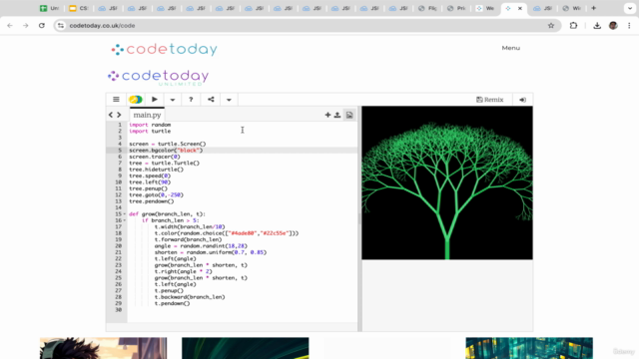The width and height of the screenshot is (639, 359).
Task: Click the vertical divider between code and output
Action: [x=359, y=219]
